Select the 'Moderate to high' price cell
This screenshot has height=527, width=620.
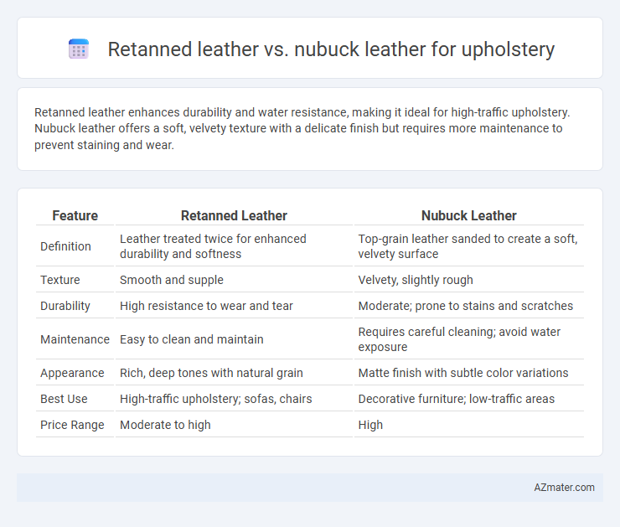click(234, 425)
